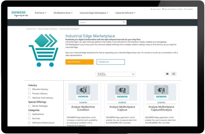Click the Siemens logo in the header
This screenshot has width=205, height=134.
(20, 14)
